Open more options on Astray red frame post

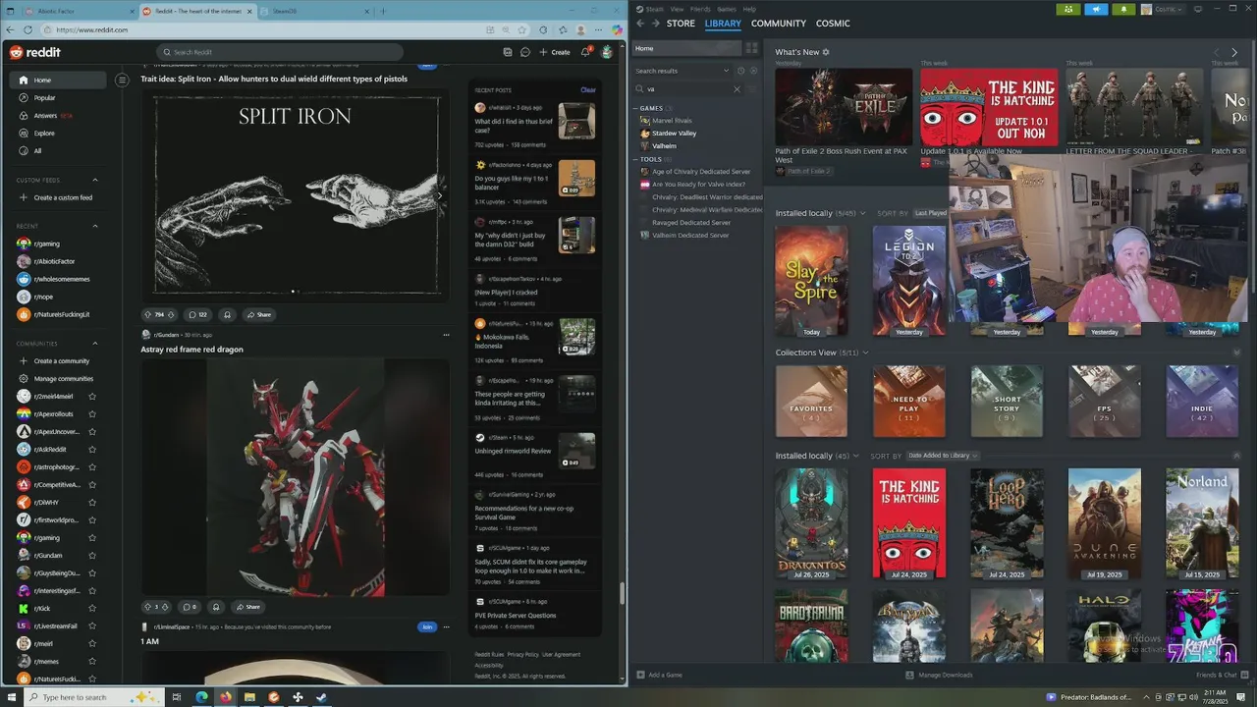pyautogui.click(x=446, y=335)
